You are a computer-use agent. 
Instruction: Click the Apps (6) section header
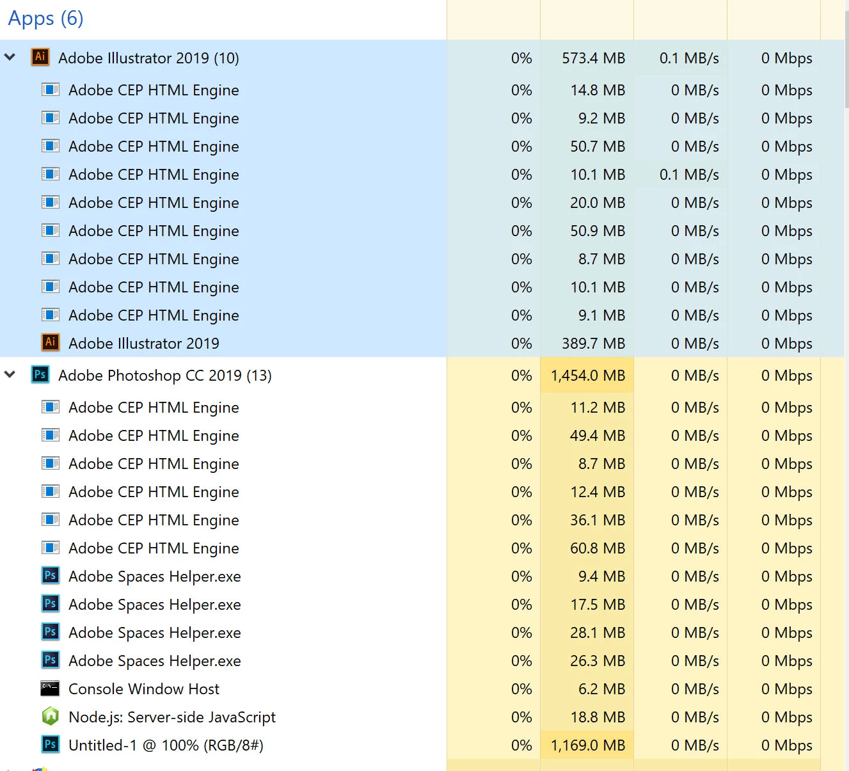coord(45,18)
